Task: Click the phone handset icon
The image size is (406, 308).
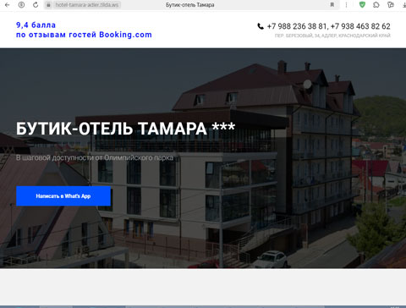Action: coord(261,26)
